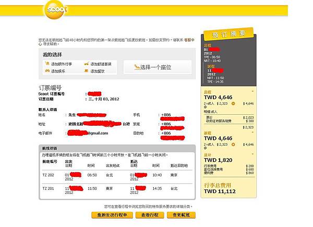The image size is (313, 227).
Task: Collapse the 启程 fare section arrow
Action: [x=252, y=91]
